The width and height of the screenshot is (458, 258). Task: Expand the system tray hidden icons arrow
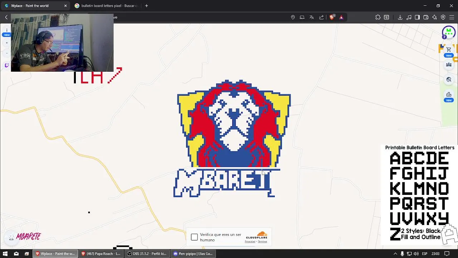tap(395, 254)
